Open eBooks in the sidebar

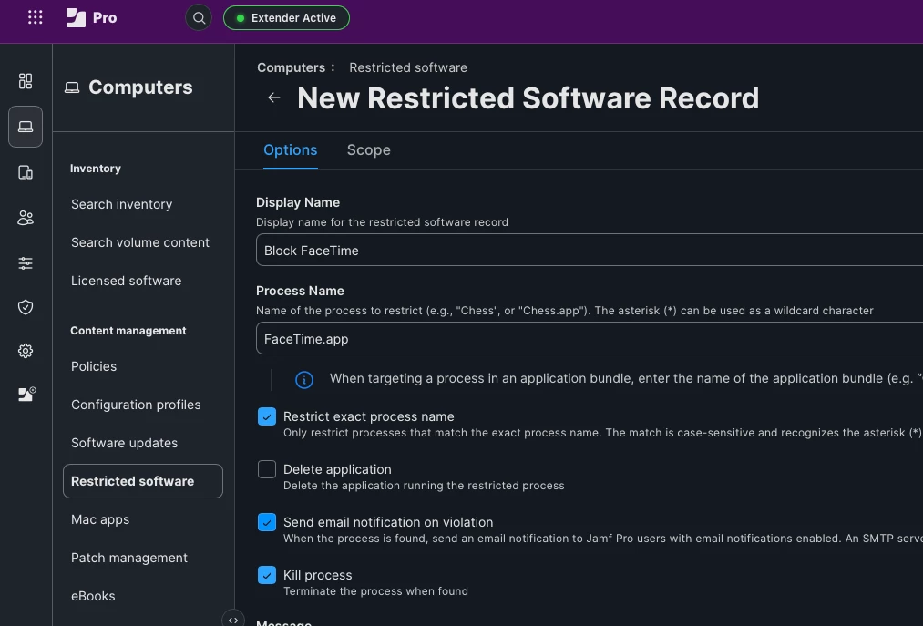click(x=93, y=596)
